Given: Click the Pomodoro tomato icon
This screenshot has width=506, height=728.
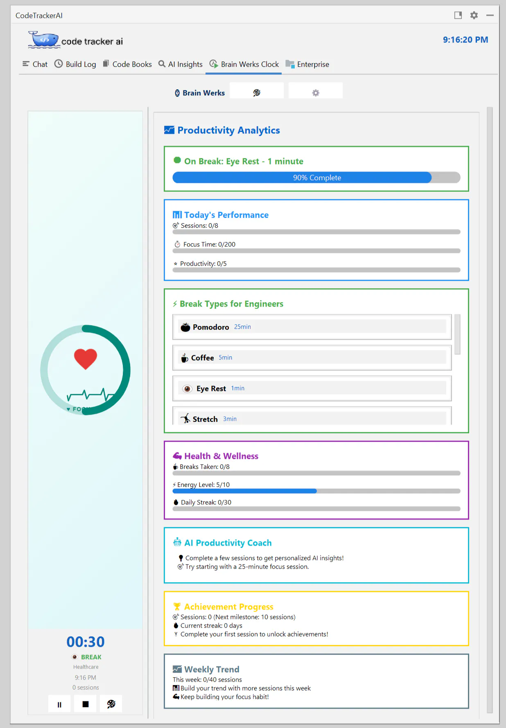Looking at the screenshot, I should tap(185, 327).
